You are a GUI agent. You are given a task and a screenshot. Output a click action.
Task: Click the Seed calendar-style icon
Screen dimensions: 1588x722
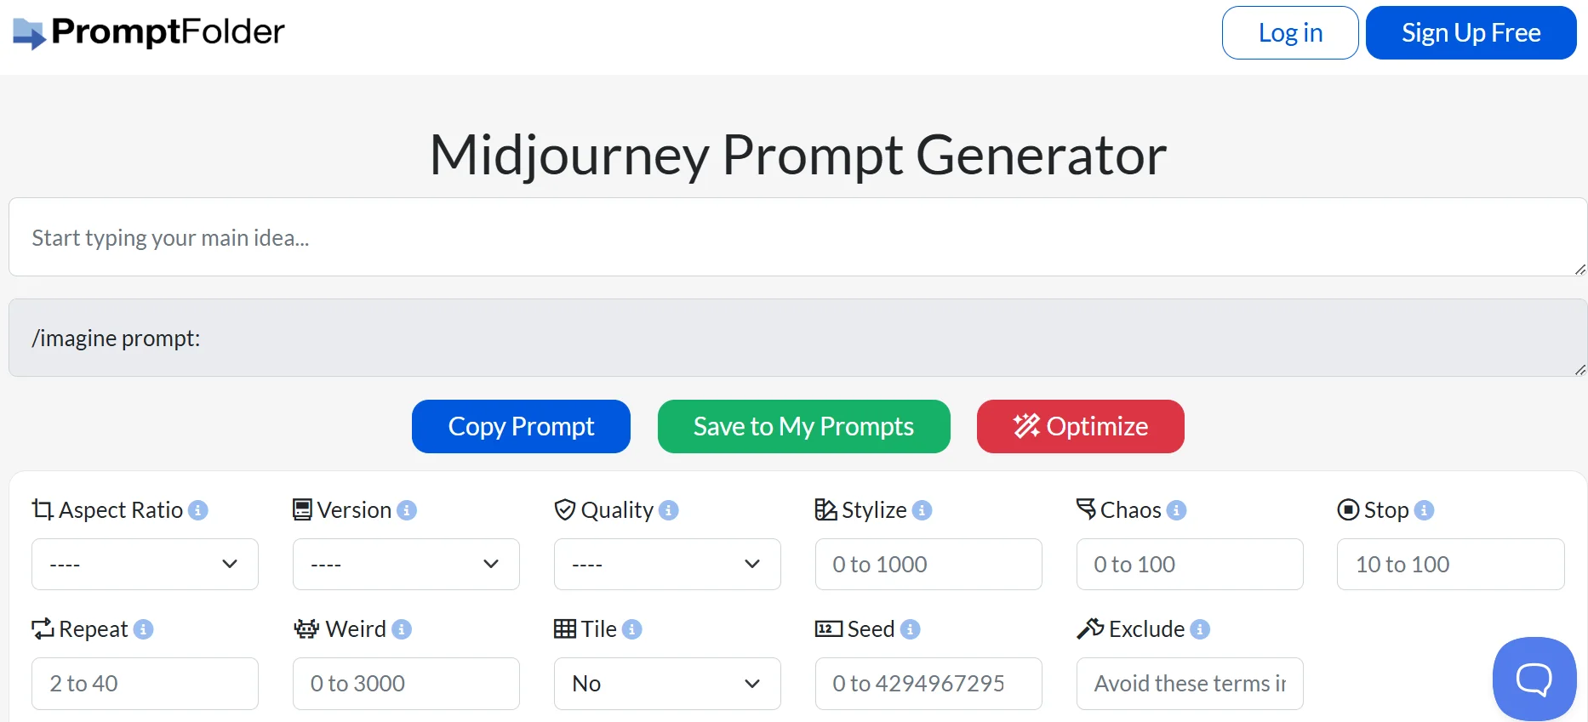[x=826, y=629]
